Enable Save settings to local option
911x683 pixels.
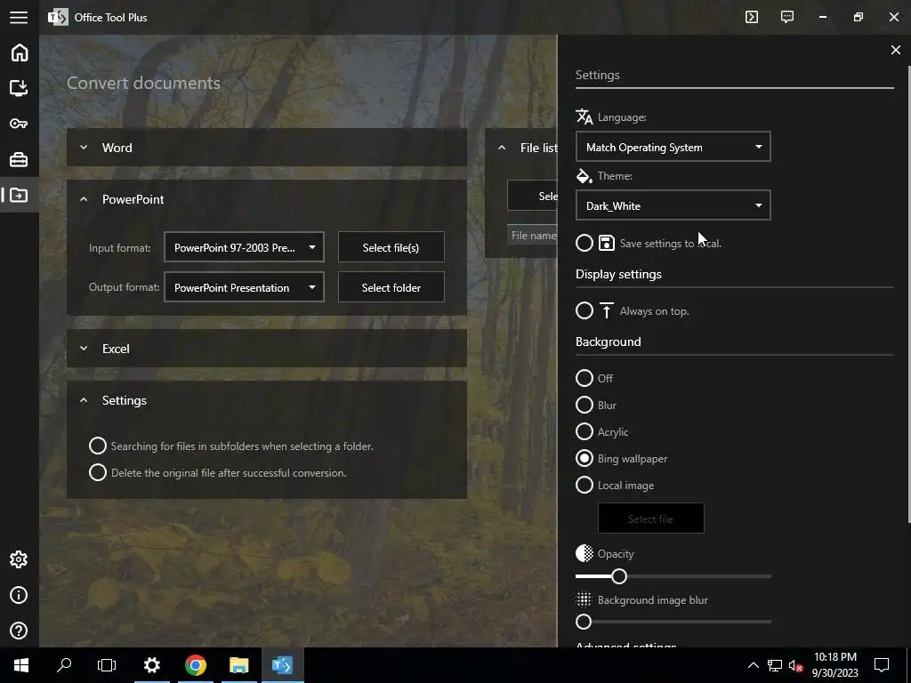coord(584,243)
